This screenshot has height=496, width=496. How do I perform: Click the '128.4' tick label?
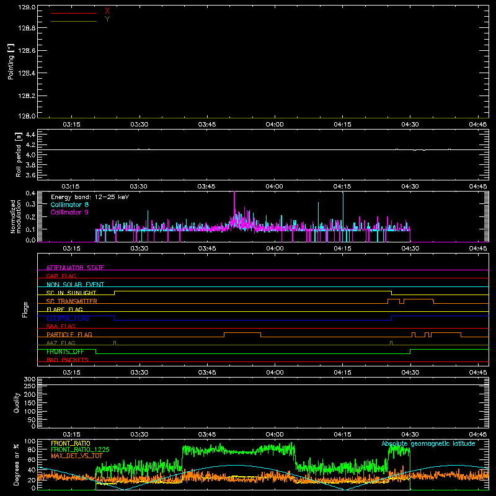click(27, 73)
